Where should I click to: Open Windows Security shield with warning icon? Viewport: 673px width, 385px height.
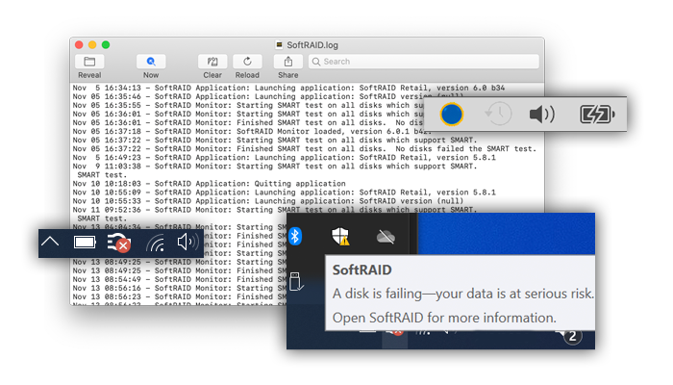tap(340, 237)
